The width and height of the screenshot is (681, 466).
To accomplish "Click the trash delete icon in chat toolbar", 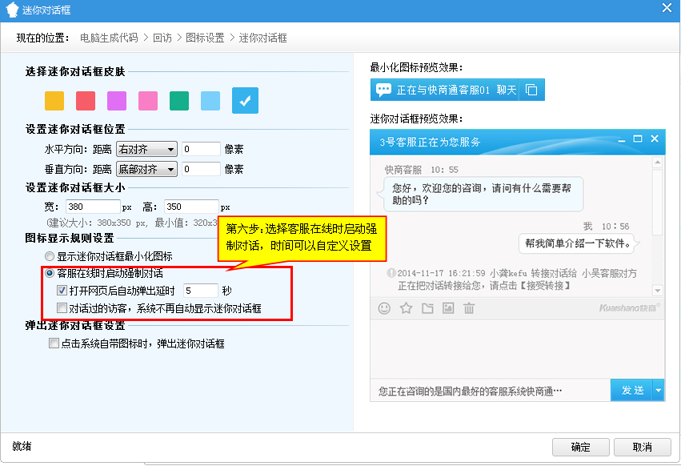I will [469, 308].
